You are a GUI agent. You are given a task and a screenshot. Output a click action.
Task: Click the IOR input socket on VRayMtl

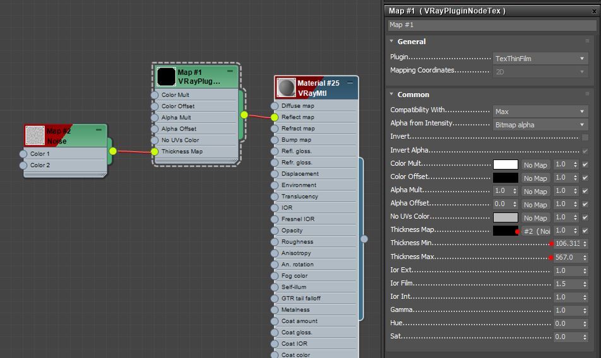[x=275, y=208]
